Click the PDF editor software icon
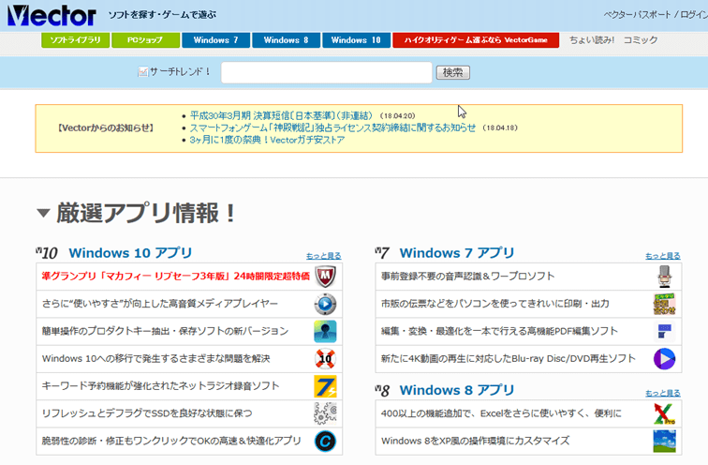 664,331
